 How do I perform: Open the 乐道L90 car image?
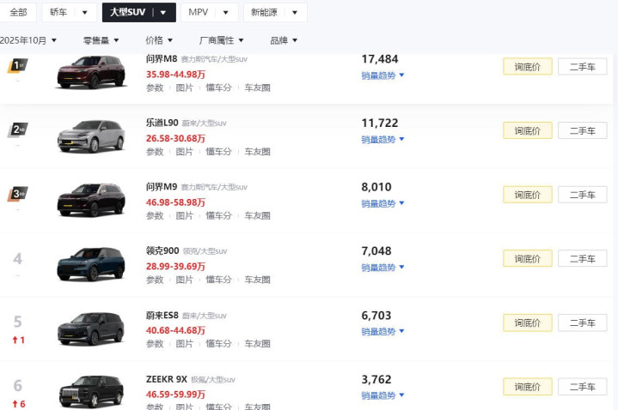[91, 136]
